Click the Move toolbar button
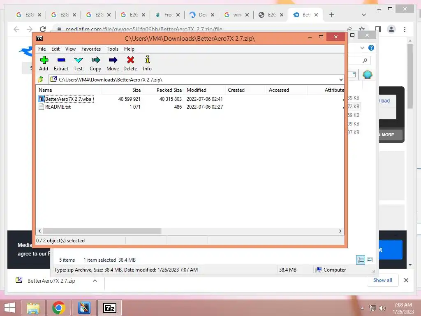The width and height of the screenshot is (421, 316). tap(113, 64)
